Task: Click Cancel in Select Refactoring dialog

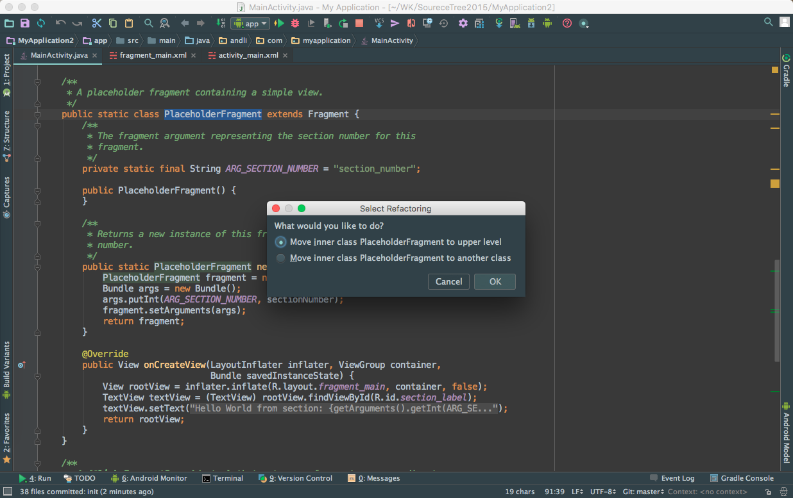Action: 448,281
